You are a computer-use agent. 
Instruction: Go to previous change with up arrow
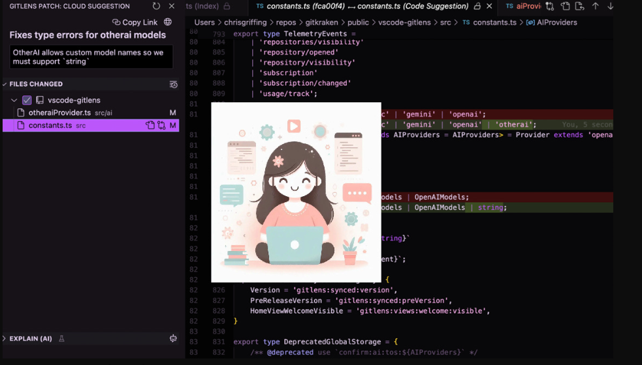(x=595, y=6)
